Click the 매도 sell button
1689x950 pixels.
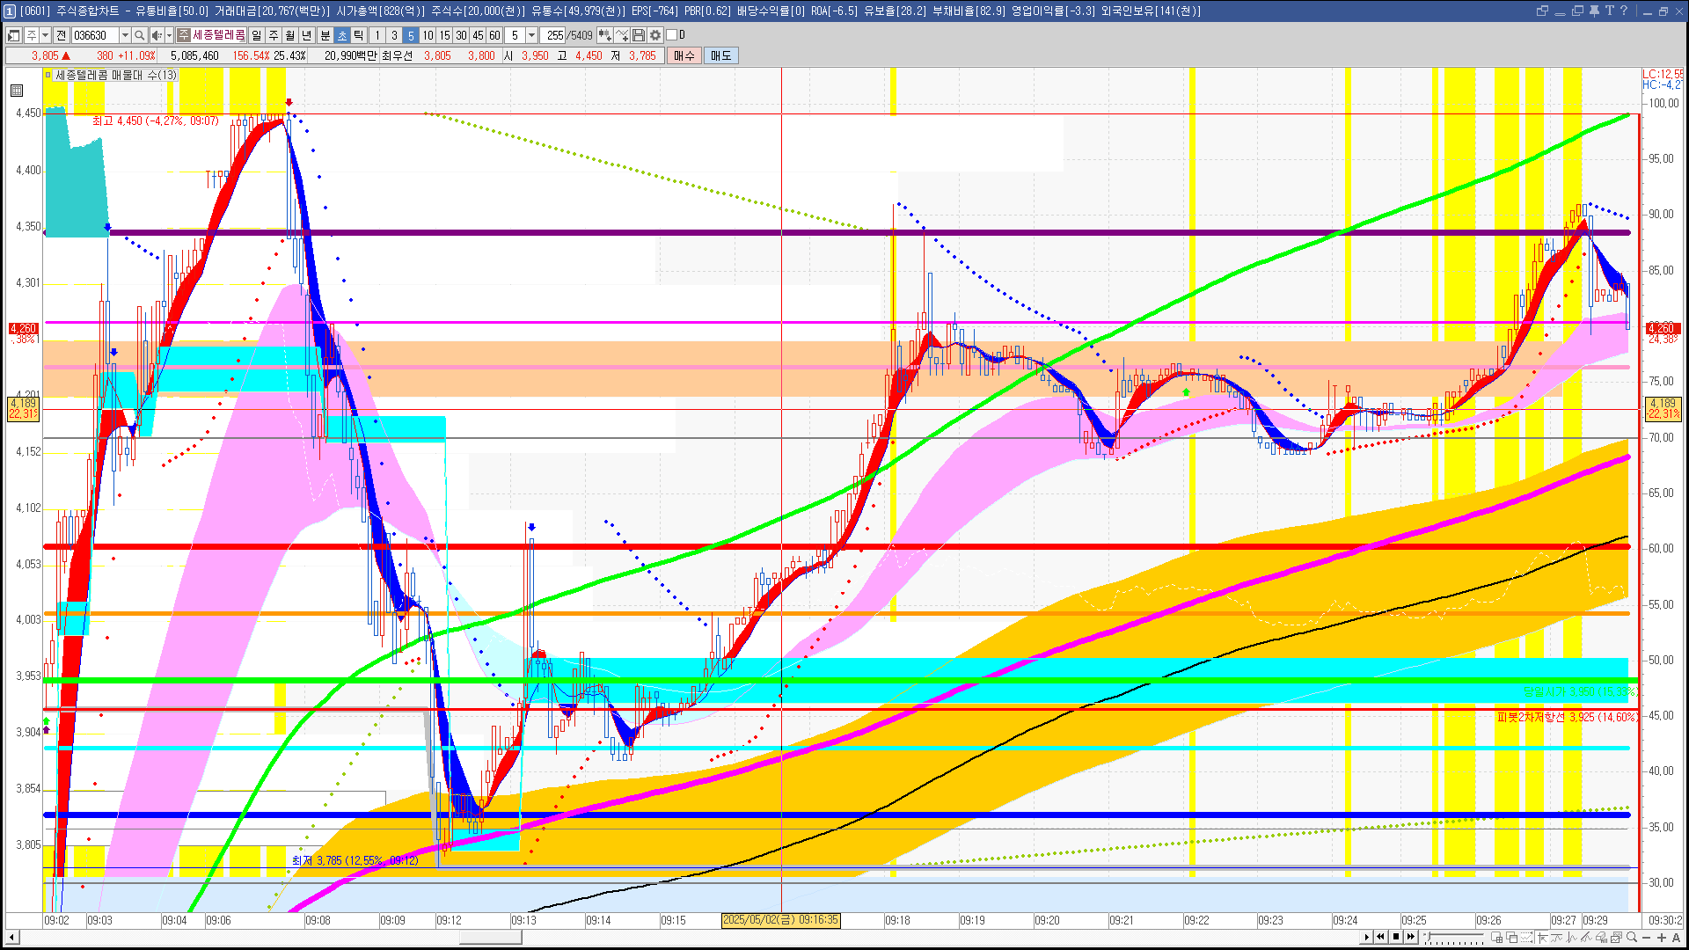[720, 55]
